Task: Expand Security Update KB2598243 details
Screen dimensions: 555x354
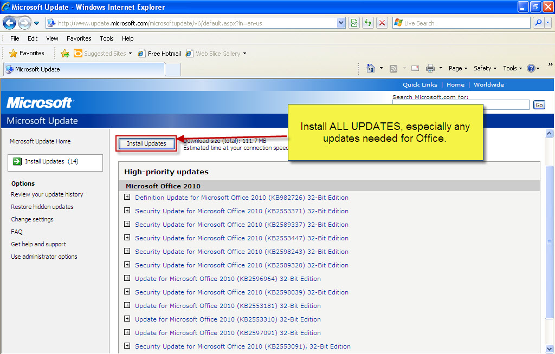Action: pyautogui.click(x=127, y=251)
